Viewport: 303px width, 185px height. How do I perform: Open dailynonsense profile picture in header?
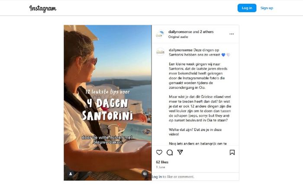point(160,34)
